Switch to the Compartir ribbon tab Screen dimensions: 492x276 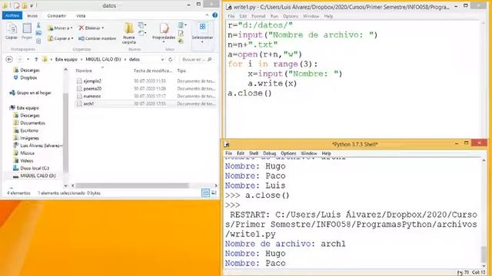[56, 15]
